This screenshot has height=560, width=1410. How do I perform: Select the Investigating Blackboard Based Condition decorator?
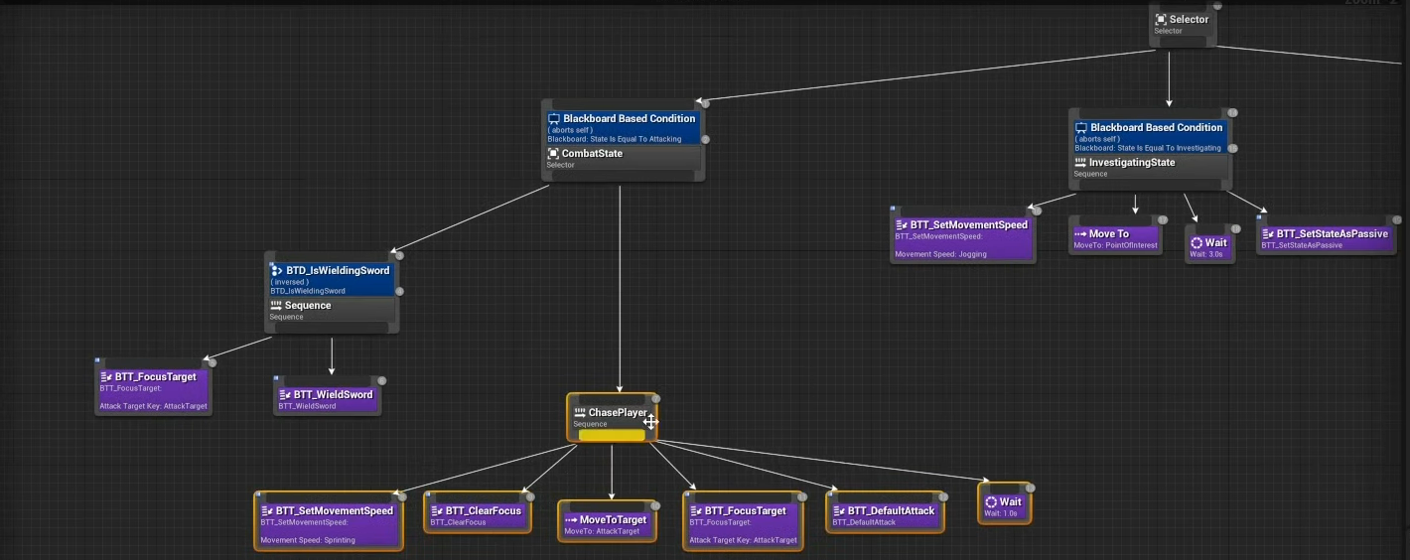click(1149, 134)
